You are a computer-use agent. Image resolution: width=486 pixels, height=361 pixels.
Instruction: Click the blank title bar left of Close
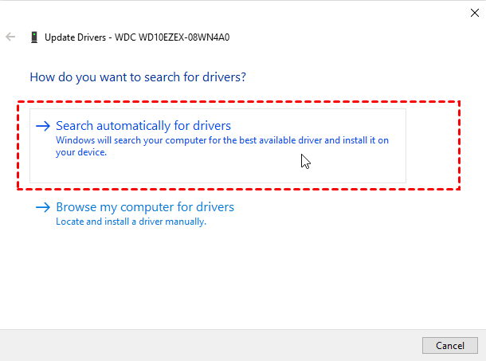(x=239, y=12)
